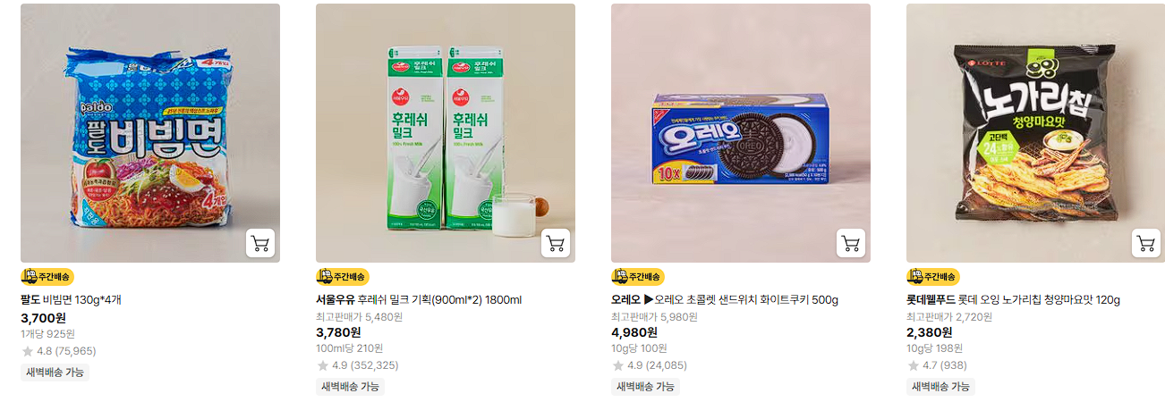Add Seoul Milk fresh milk to cart
Viewport: 1165px width, 402px height.
pyautogui.click(x=556, y=243)
